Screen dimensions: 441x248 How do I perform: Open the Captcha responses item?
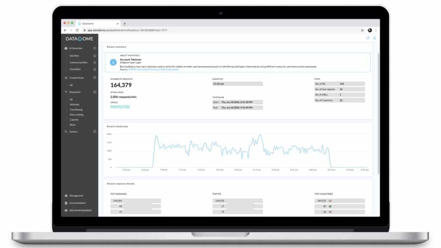(x=74, y=120)
